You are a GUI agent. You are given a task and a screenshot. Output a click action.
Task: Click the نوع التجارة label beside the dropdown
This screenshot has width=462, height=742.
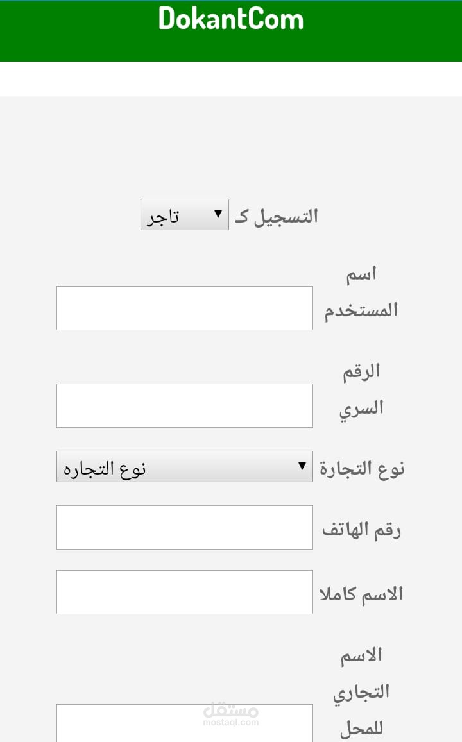click(362, 468)
